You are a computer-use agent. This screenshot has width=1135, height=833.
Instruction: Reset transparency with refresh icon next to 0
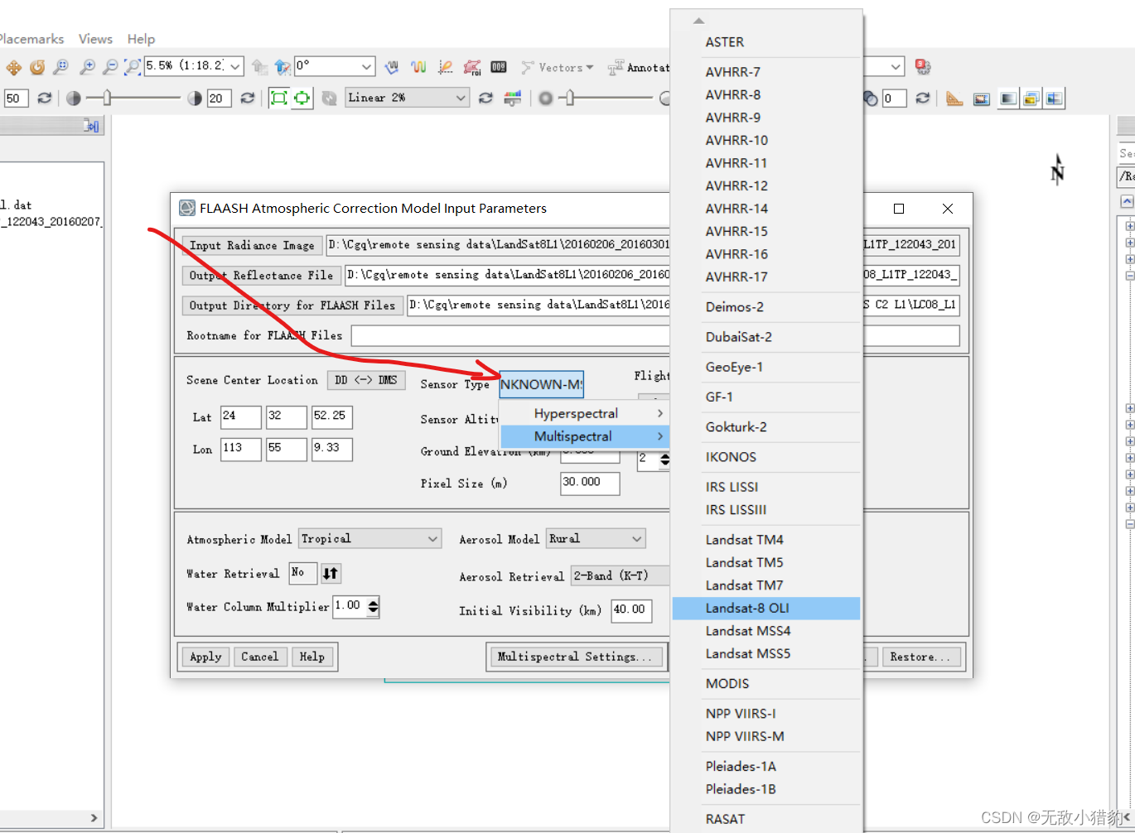[x=923, y=98]
